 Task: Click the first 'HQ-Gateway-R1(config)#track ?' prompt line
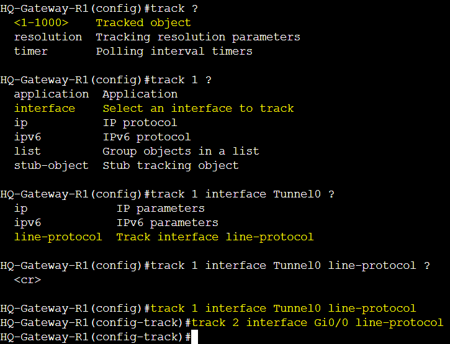click(x=99, y=9)
